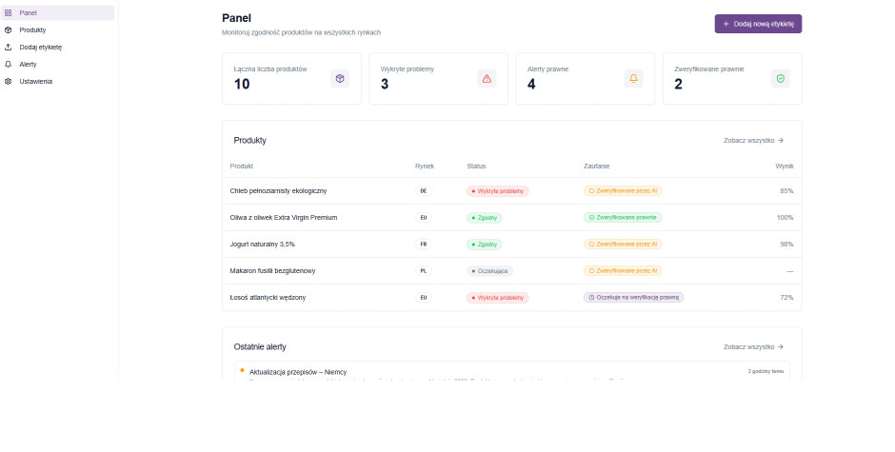Follow Zobacz wszystko link in Produkty section
895x452 pixels.
click(753, 140)
